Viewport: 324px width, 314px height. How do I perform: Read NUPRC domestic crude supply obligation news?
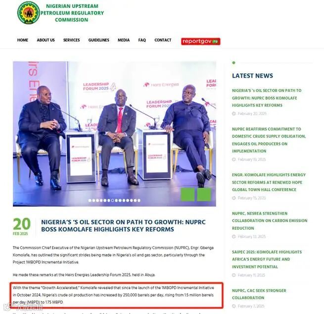pos(269,140)
